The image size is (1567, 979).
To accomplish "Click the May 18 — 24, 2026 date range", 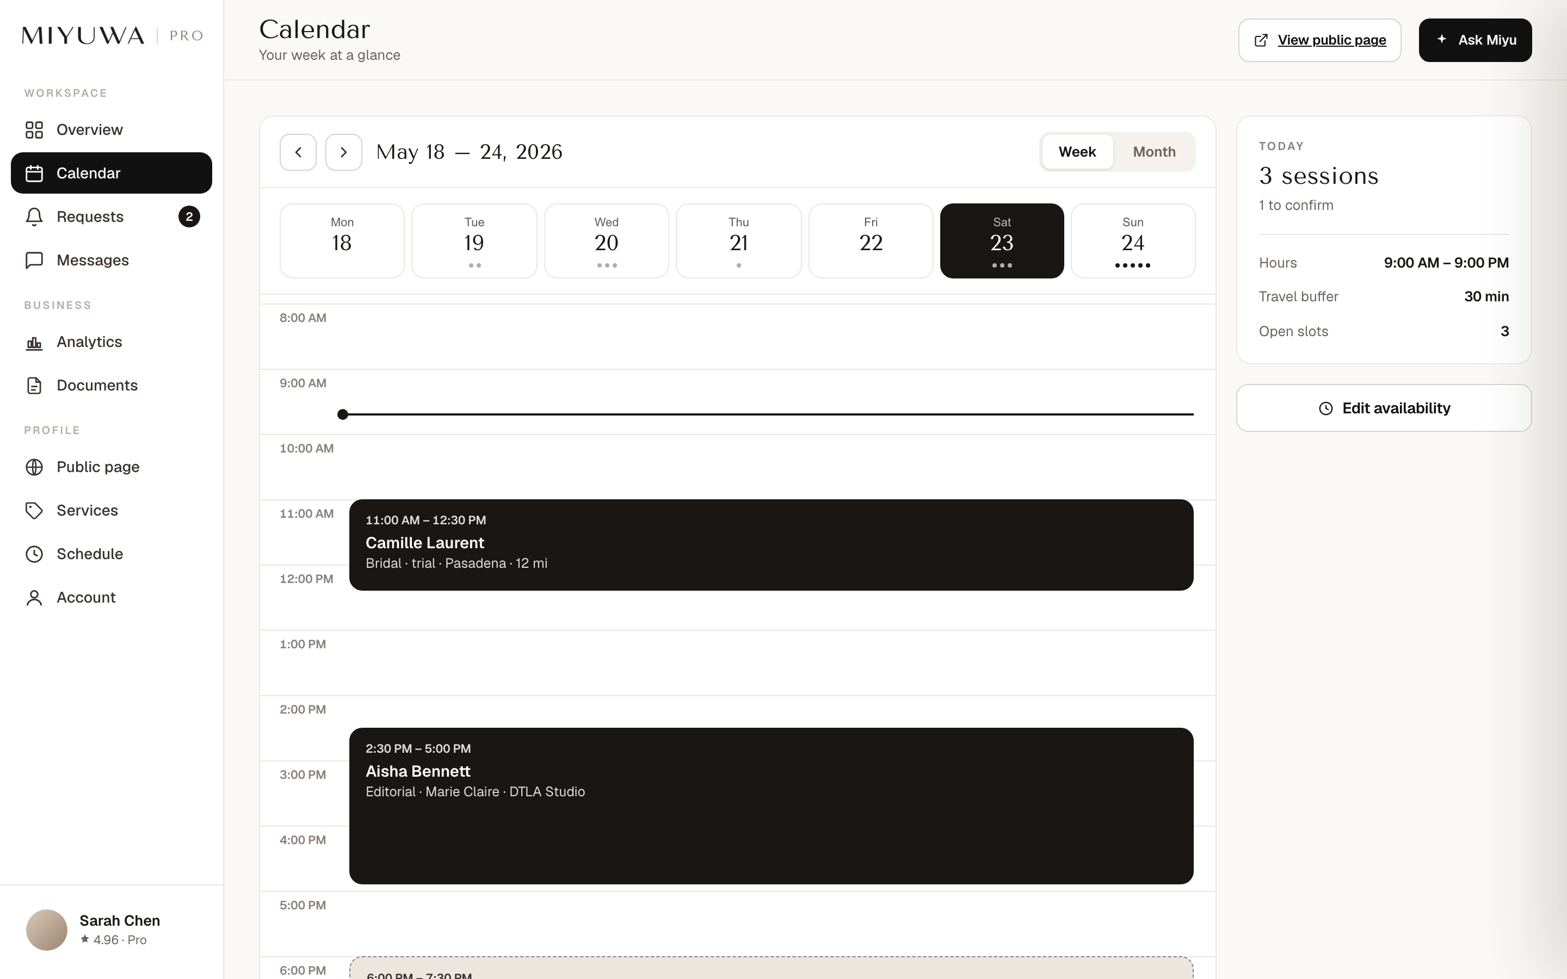I will tap(470, 152).
